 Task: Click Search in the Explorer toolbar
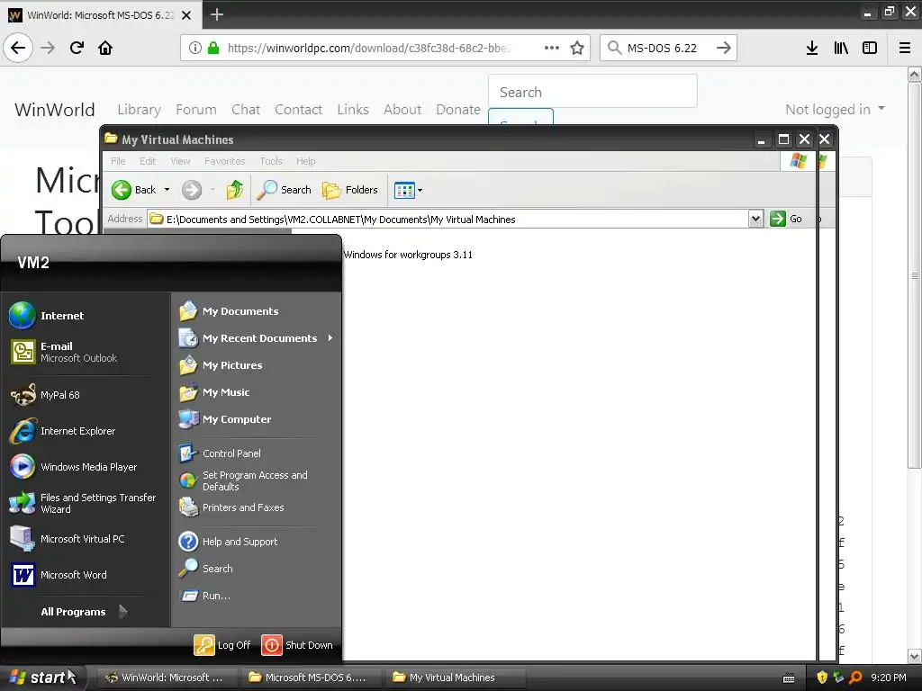pyautogui.click(x=284, y=190)
